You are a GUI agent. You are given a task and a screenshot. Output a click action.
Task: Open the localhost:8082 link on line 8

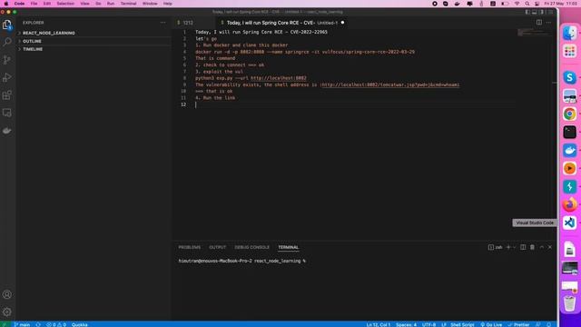pos(279,78)
